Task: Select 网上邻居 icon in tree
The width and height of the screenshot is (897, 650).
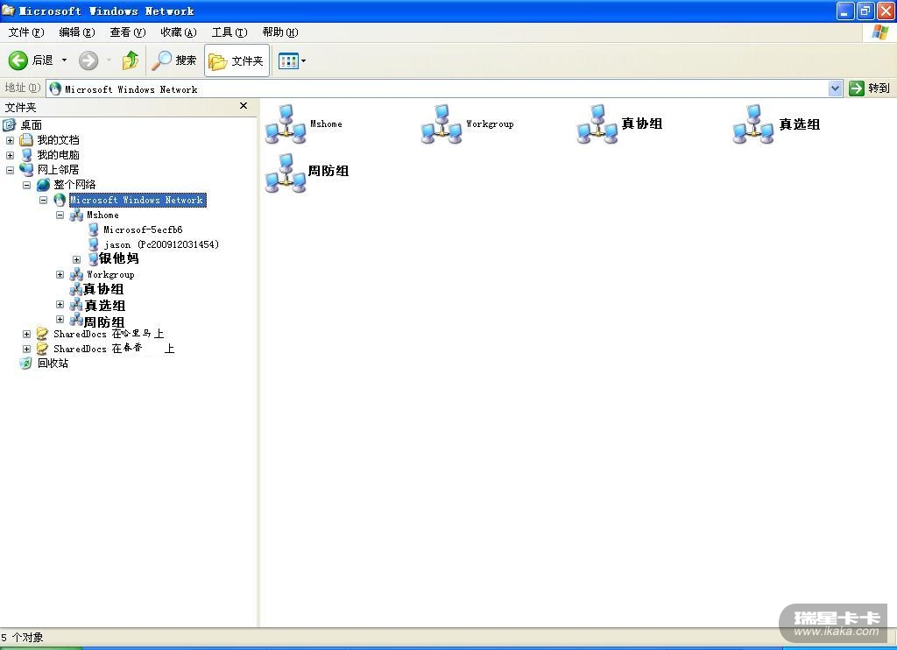Action: (x=26, y=169)
